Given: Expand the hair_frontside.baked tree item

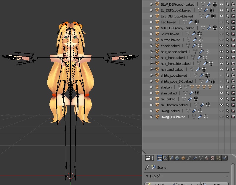Looking at the screenshot, I should click(x=151, y=63).
